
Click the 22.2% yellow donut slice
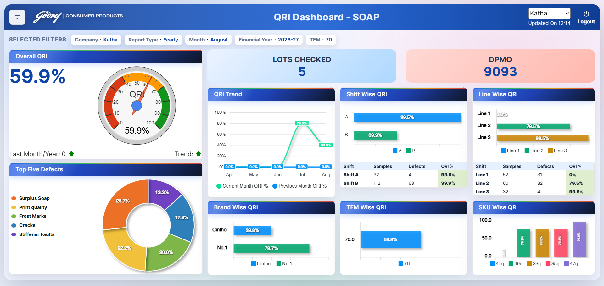coord(125,248)
